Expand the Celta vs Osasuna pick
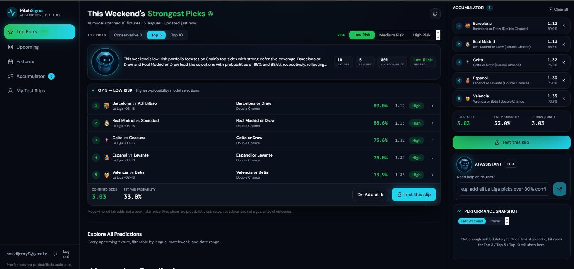The width and height of the screenshot is (574, 269). [x=433, y=141]
